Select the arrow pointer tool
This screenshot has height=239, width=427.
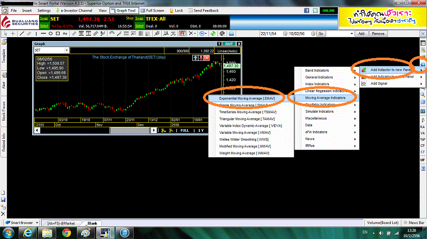coord(5,34)
